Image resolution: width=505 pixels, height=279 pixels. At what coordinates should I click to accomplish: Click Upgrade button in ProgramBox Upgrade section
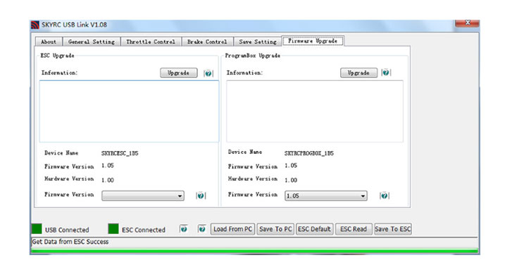(x=359, y=72)
